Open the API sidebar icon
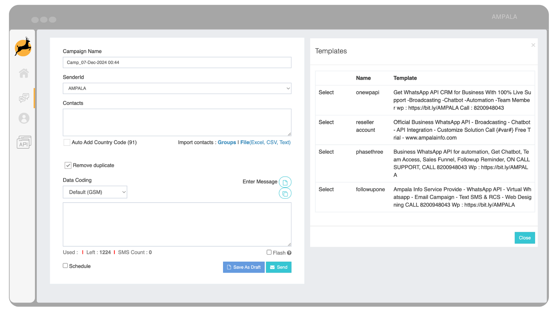This screenshot has height=313, width=556. coord(24,142)
